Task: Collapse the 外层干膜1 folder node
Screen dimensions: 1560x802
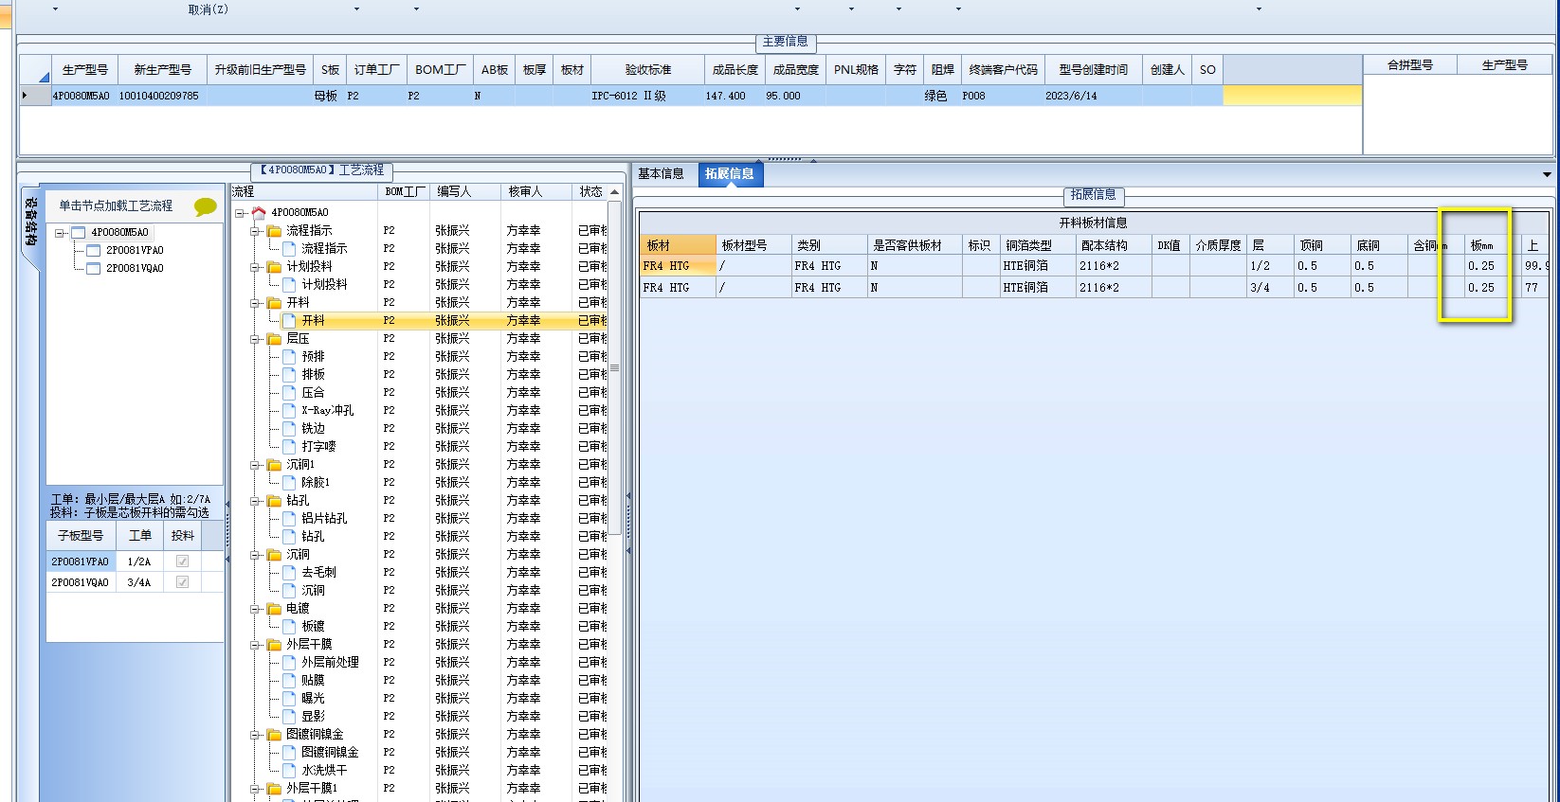Action: (x=255, y=789)
